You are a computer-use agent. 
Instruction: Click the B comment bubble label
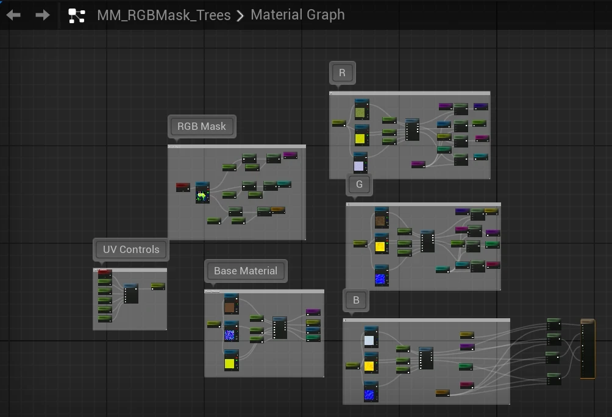click(x=355, y=300)
